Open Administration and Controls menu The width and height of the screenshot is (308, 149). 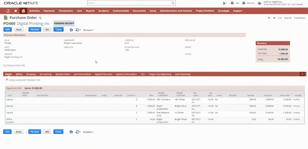click(x=176, y=11)
